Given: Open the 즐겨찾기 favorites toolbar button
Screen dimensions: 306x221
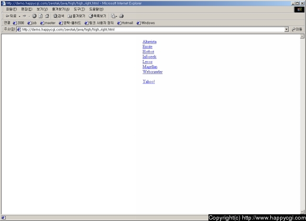Looking at the screenshot, I should coord(76,16).
